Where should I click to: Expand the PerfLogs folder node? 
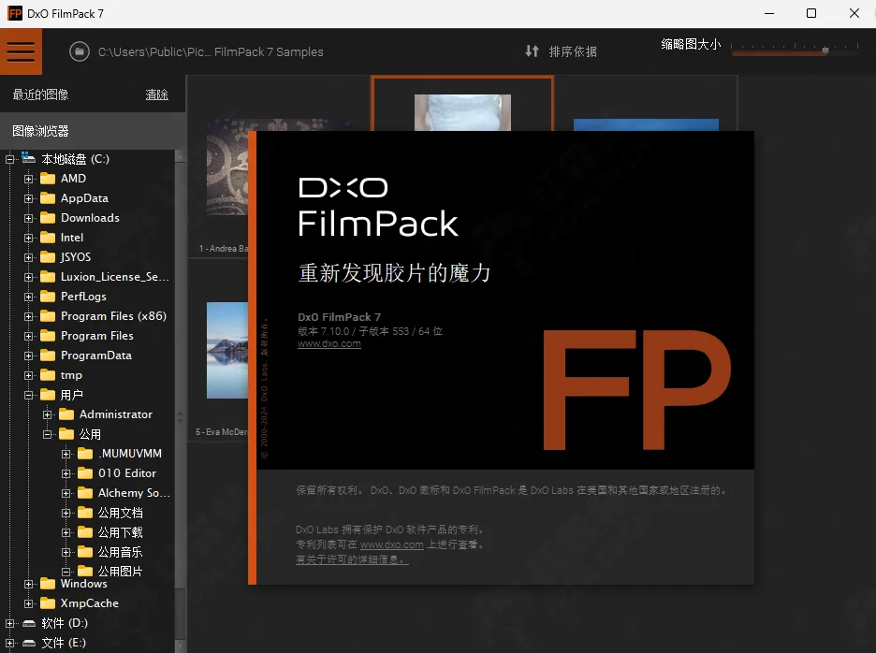point(28,297)
